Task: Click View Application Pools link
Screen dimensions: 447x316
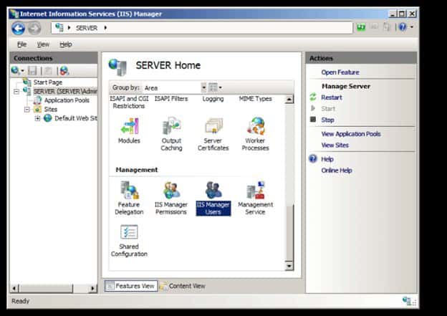Action: tap(350, 134)
